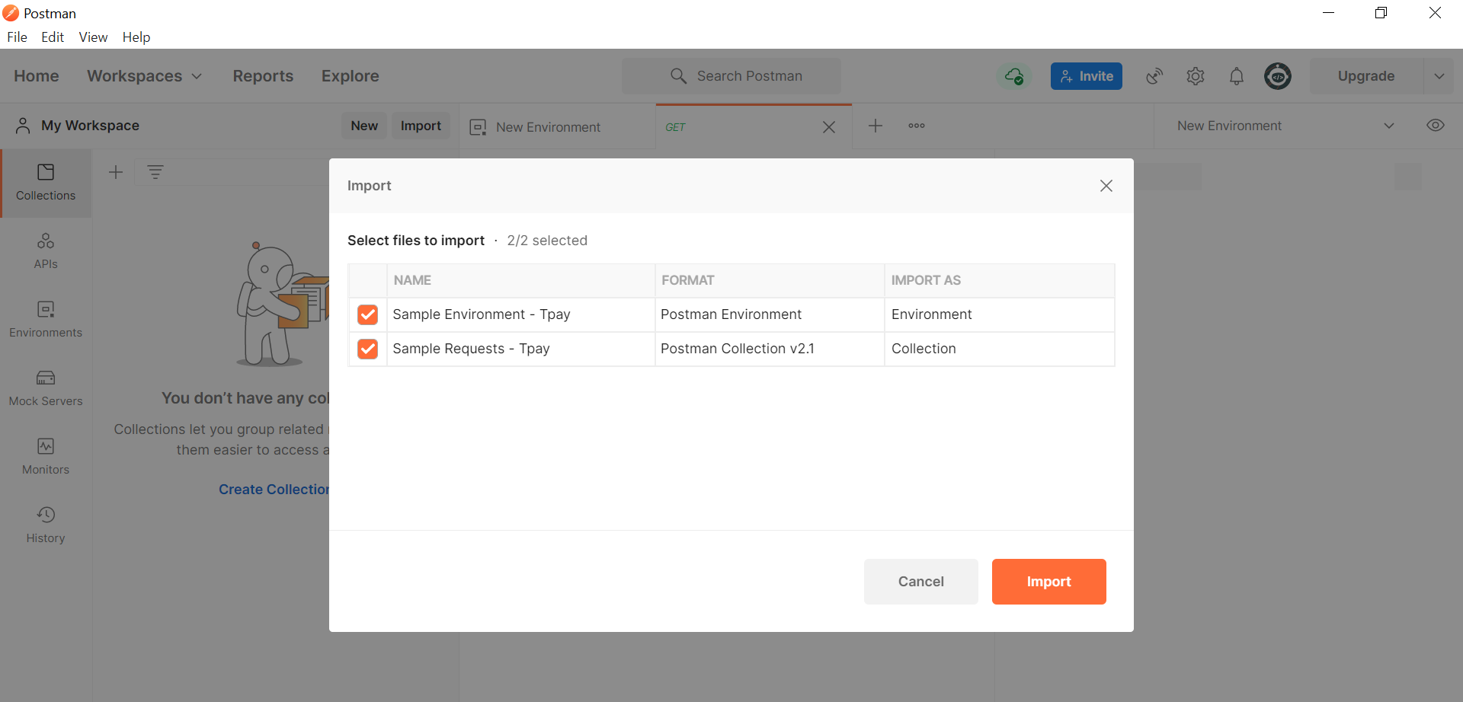Click the Search Postman field

coord(731,76)
